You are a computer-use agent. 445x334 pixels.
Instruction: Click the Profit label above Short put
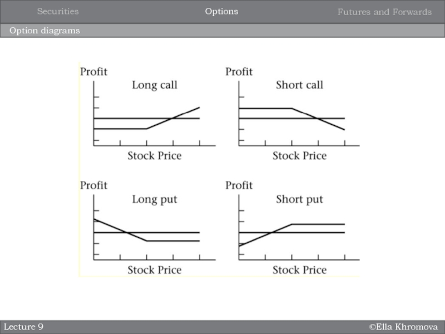pyautogui.click(x=239, y=185)
